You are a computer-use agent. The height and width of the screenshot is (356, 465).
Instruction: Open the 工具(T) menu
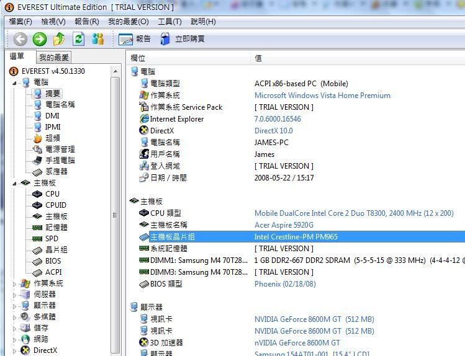[x=169, y=22]
